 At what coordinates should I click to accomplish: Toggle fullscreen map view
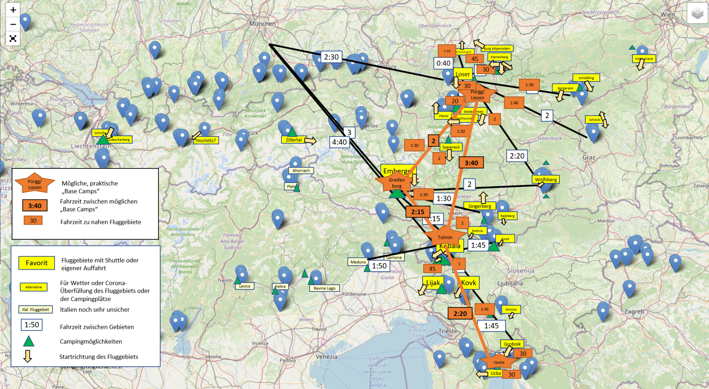click(x=13, y=38)
